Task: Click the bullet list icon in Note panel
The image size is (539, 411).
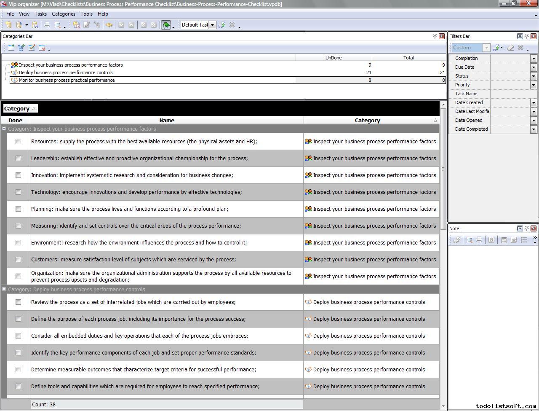Action: 524,240
